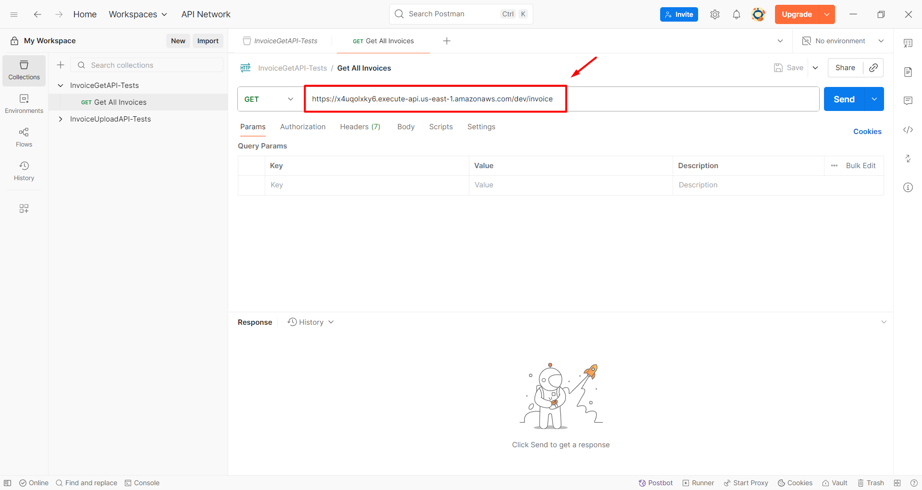Collapse the InvoiceGetAPI-Tests collection
922x490 pixels.
click(60, 85)
